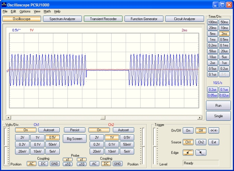Open the Math menu
This screenshot has width=234, height=171.
tap(47, 11)
